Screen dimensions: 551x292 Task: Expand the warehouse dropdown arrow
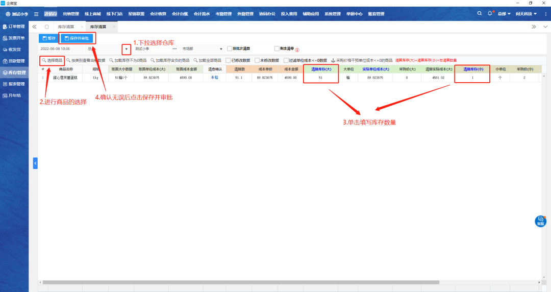pos(126,49)
